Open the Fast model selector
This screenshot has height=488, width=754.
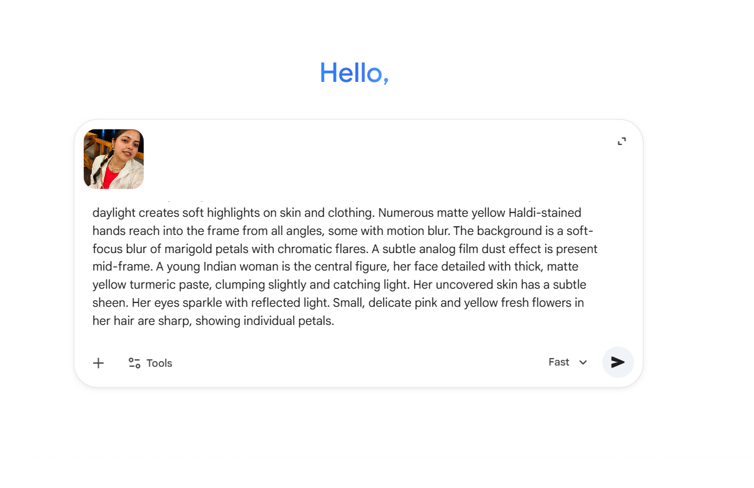click(x=559, y=362)
